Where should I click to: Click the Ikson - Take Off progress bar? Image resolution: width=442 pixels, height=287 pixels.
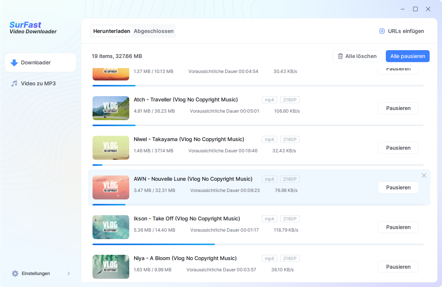[258, 244]
